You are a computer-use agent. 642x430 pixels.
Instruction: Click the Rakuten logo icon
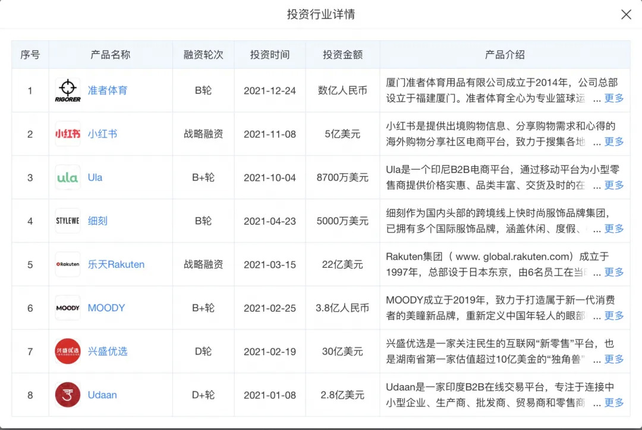coord(68,264)
